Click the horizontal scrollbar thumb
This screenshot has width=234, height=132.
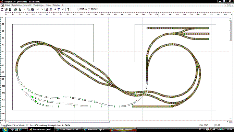[59, 122]
